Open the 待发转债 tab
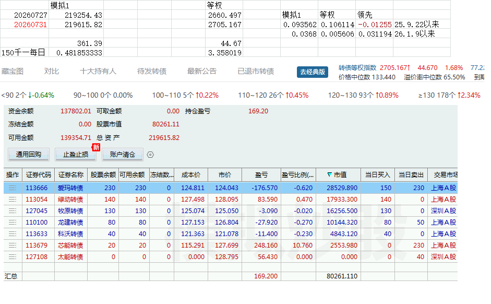Image resolution: width=491 pixels, height=304 pixels. point(152,72)
